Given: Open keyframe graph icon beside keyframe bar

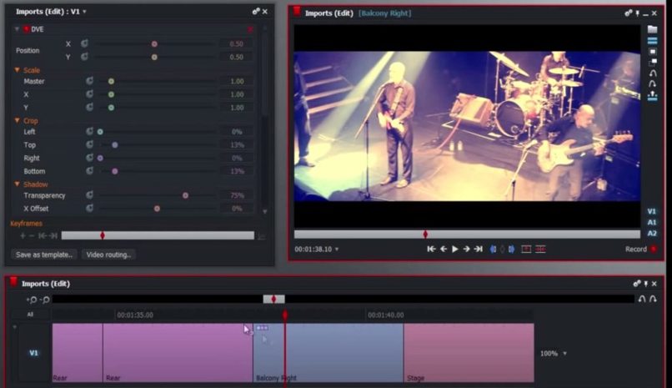Looking at the screenshot, I should pyautogui.click(x=262, y=236).
